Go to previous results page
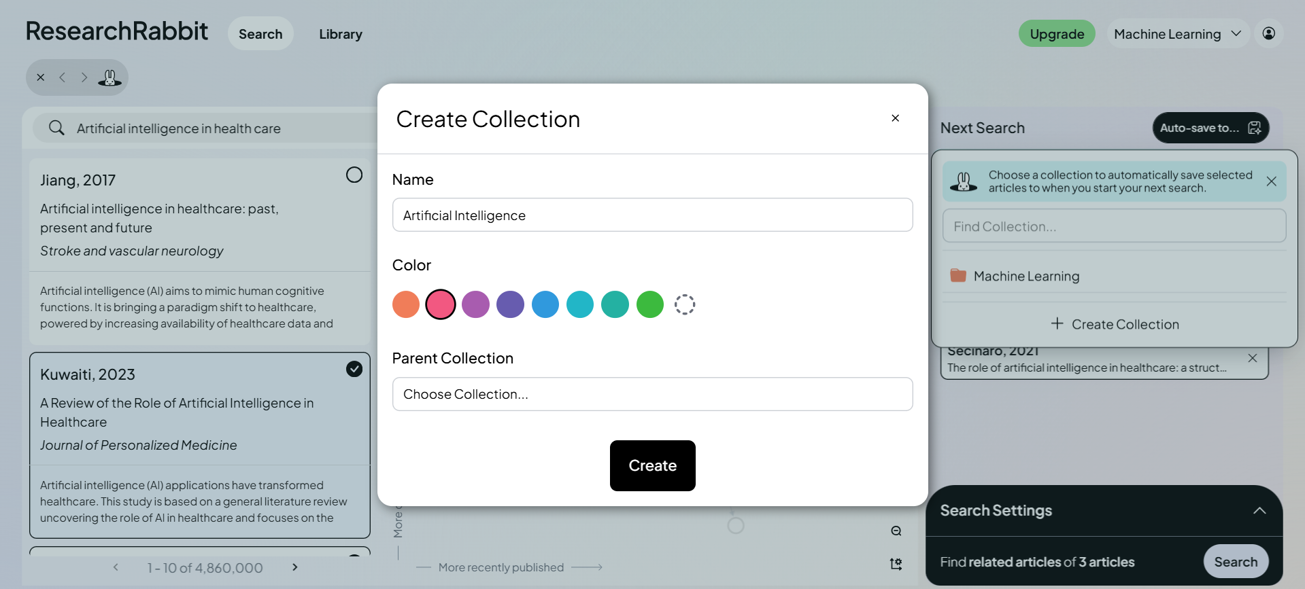1305x589 pixels. [x=116, y=567]
